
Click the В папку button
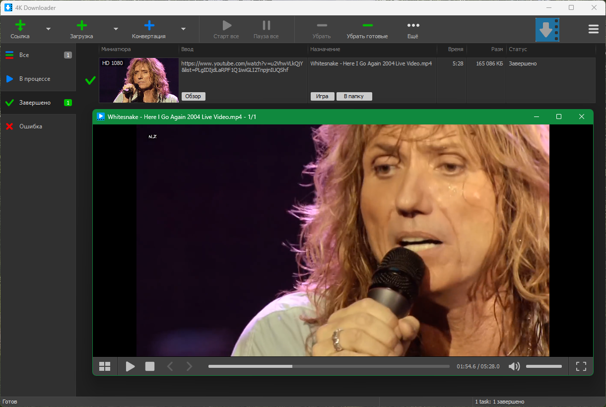[x=354, y=96]
